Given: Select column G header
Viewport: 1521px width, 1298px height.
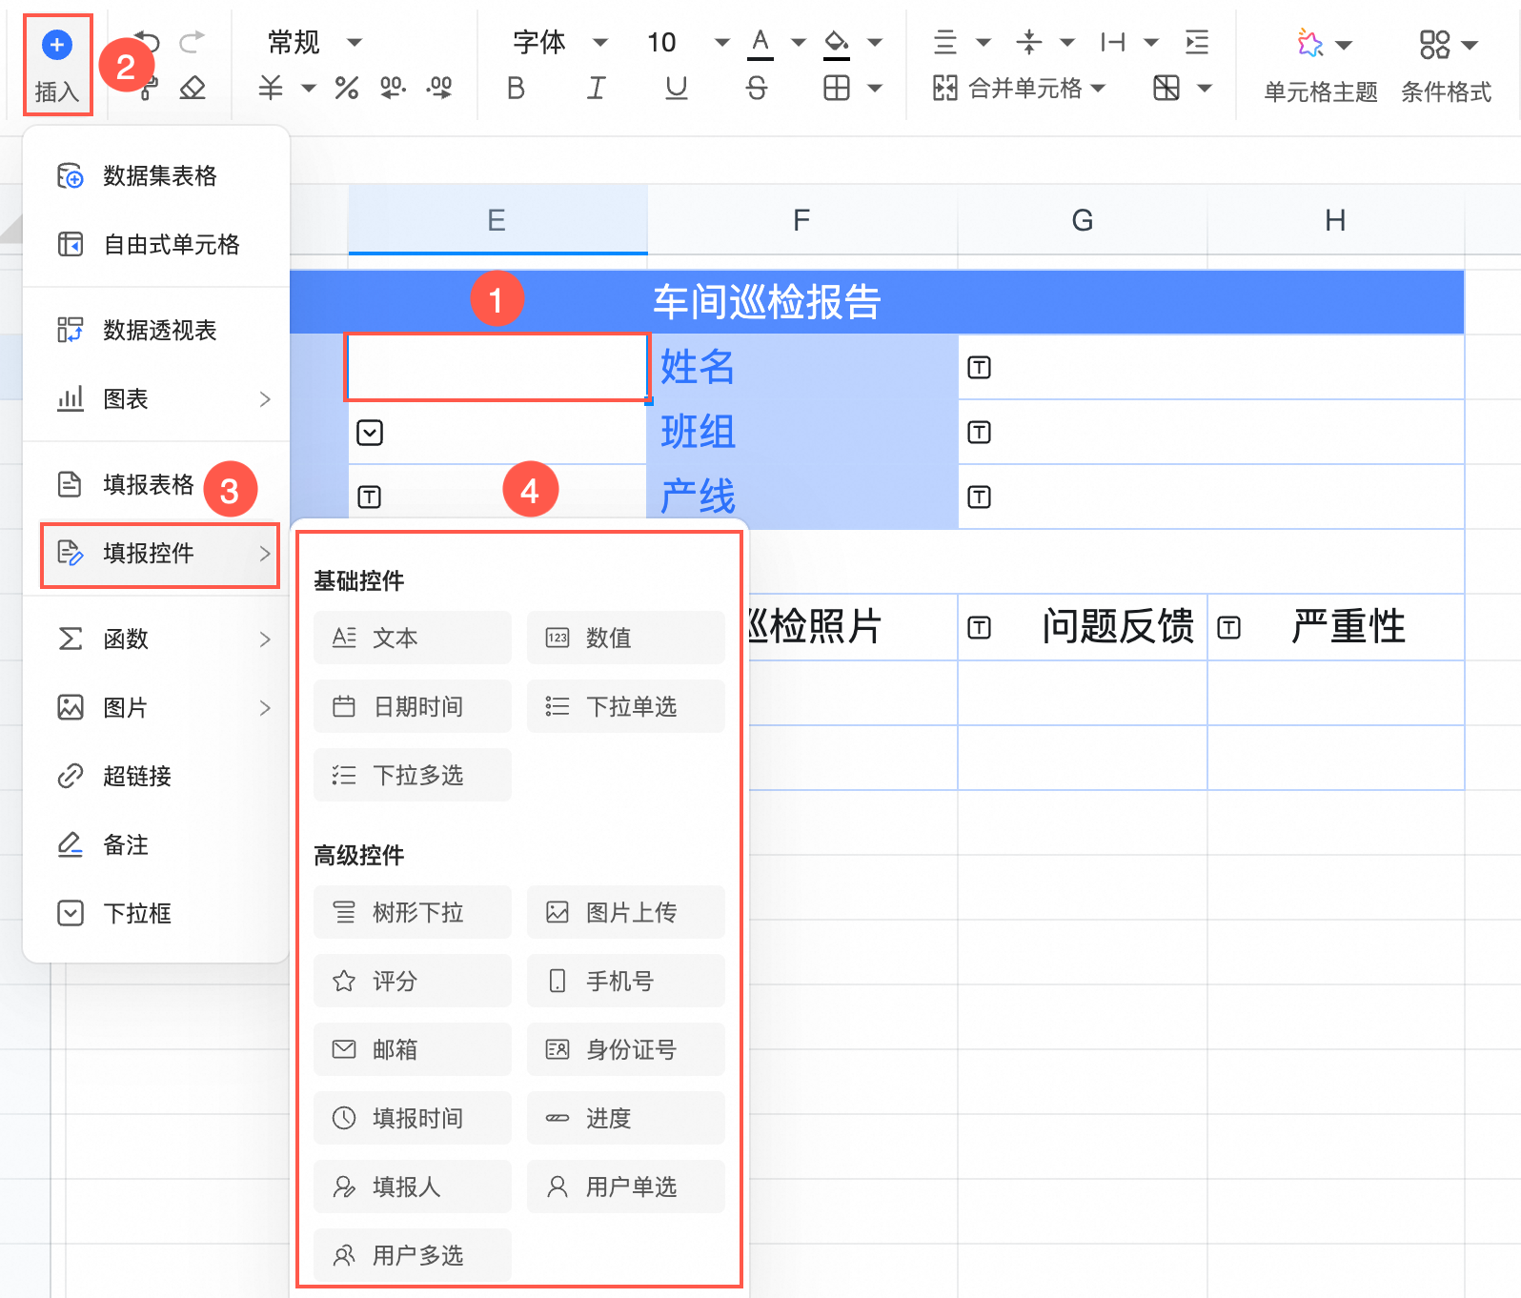Looking at the screenshot, I should click(x=1082, y=220).
